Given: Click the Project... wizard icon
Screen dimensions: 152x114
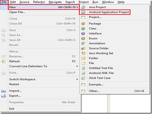Looking at the screenshot, I should click(x=83, y=17).
